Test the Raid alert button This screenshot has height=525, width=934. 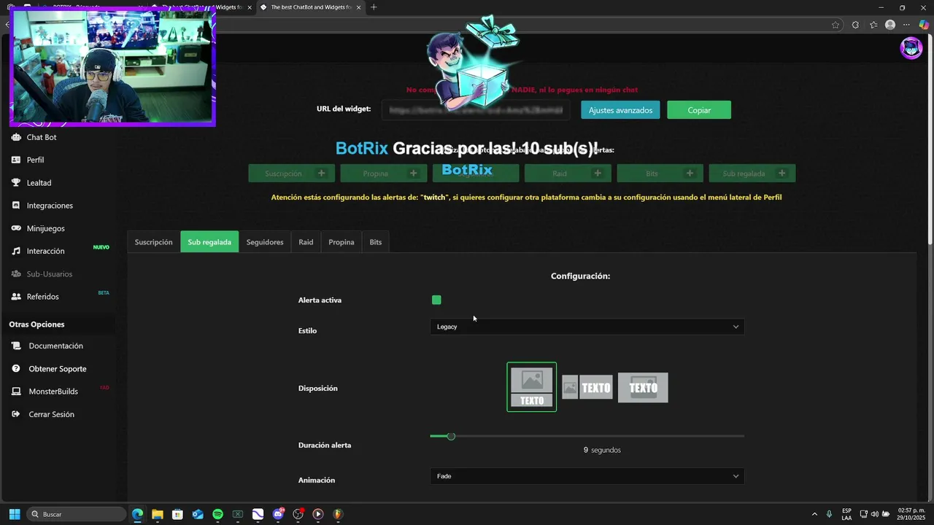click(568, 174)
